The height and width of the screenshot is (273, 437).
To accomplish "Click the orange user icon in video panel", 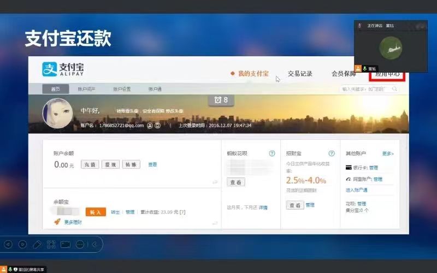I will (x=358, y=68).
